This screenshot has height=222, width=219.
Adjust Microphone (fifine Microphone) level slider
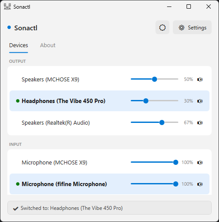click(x=155, y=184)
